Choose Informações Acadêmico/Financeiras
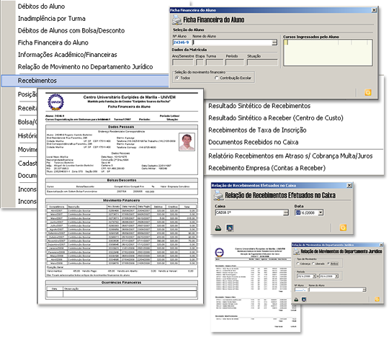 point(68,55)
